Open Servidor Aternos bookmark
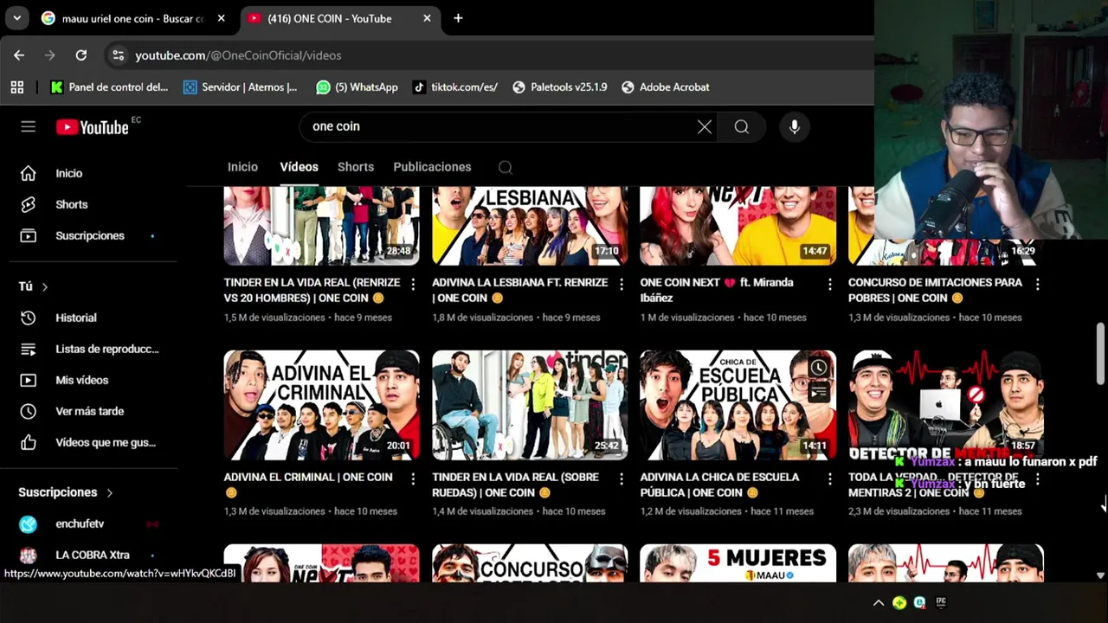This screenshot has width=1108, height=623. coord(240,87)
